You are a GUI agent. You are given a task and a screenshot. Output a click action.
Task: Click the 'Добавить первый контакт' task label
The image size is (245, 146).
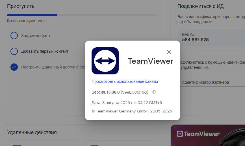coord(45,51)
